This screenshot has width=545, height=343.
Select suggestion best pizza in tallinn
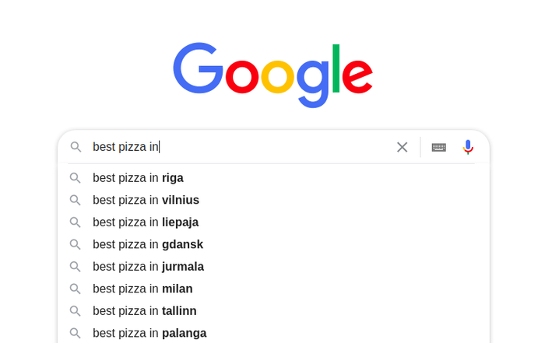click(x=273, y=311)
